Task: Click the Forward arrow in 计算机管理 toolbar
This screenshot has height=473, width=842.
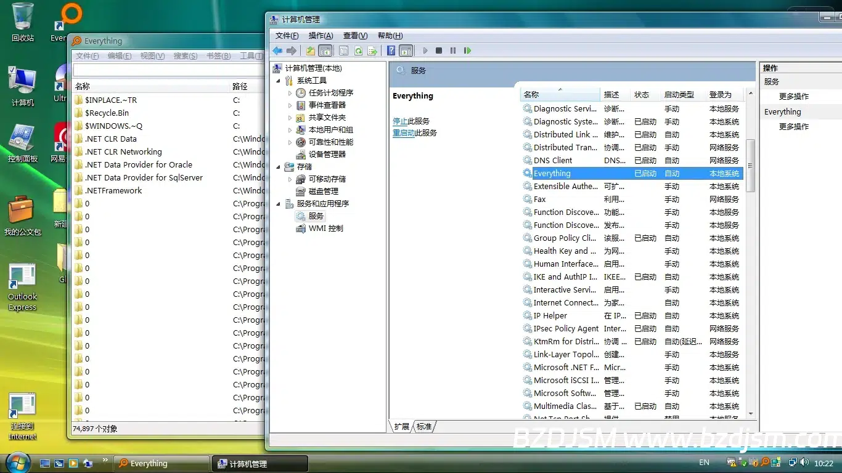Action: pos(292,51)
